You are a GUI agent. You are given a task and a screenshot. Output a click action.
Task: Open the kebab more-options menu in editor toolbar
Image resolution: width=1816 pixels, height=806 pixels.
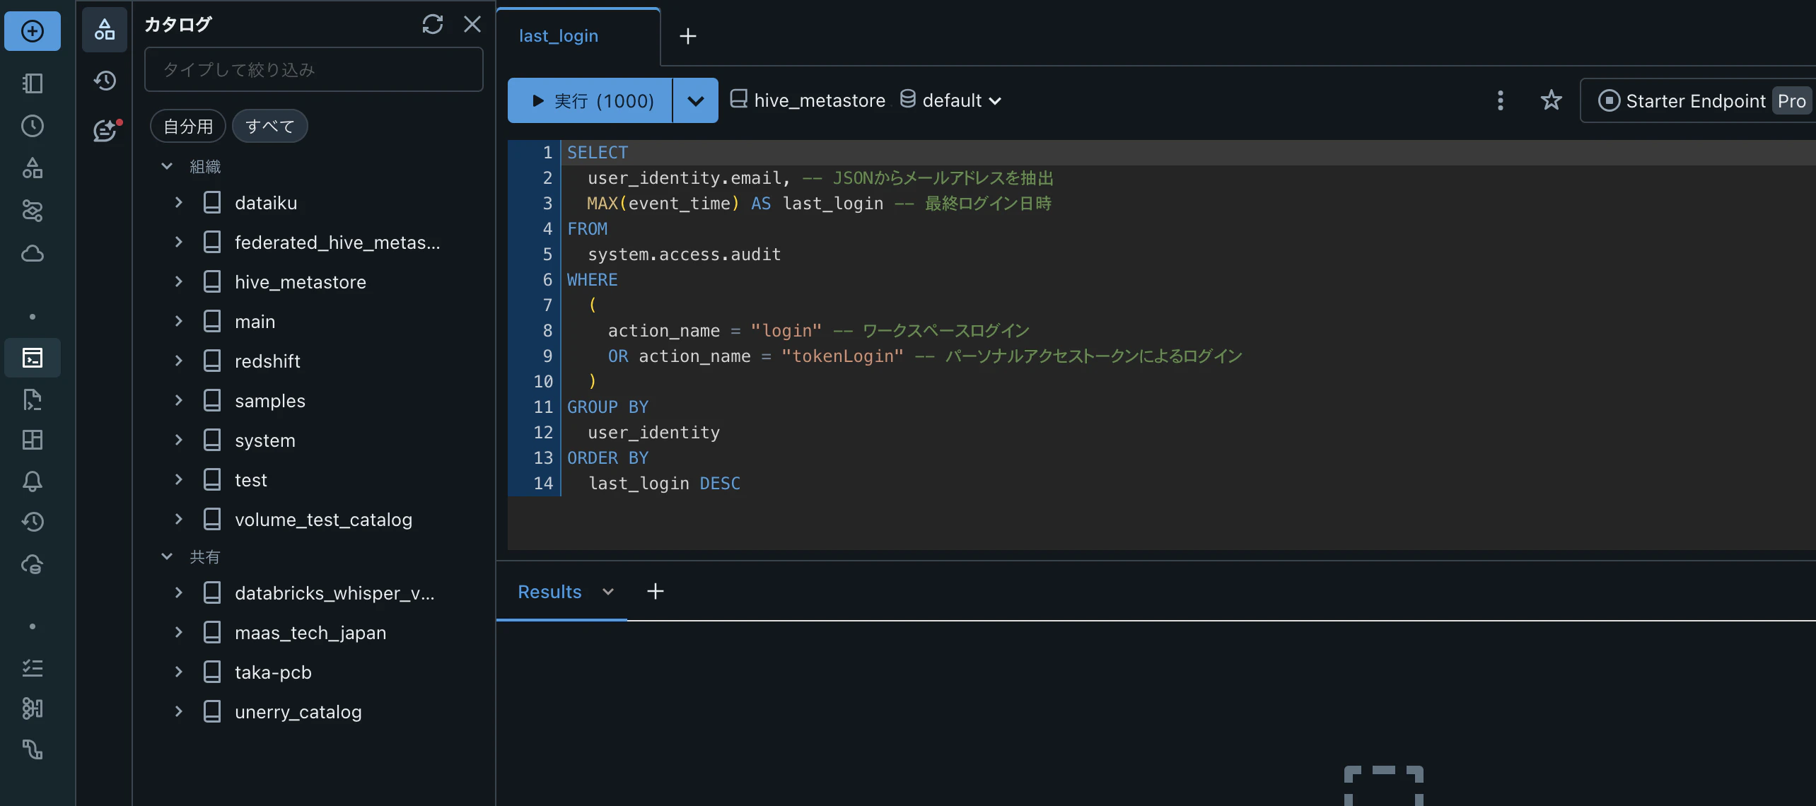point(1500,100)
